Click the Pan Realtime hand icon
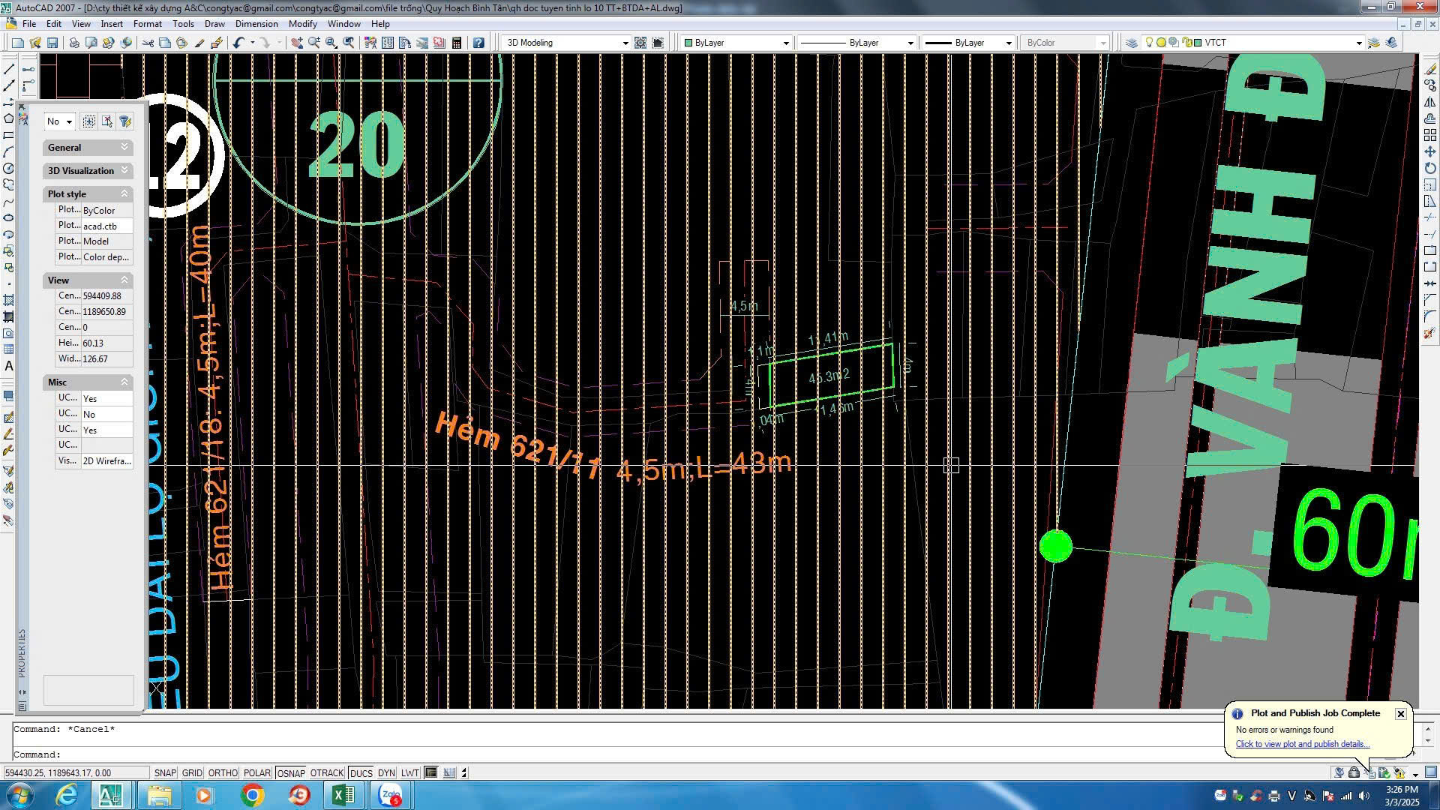 (x=297, y=43)
